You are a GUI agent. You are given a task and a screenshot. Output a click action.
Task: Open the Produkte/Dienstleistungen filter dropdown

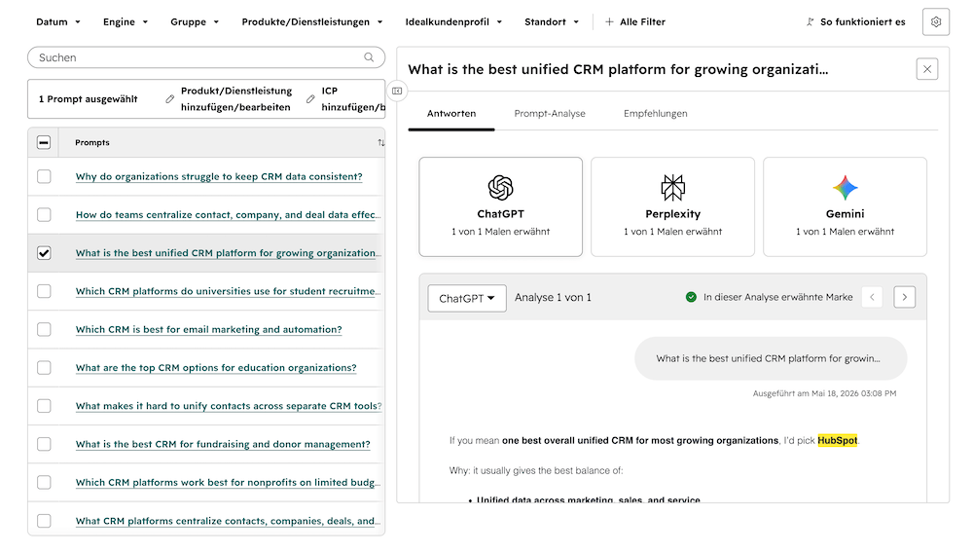tap(312, 21)
